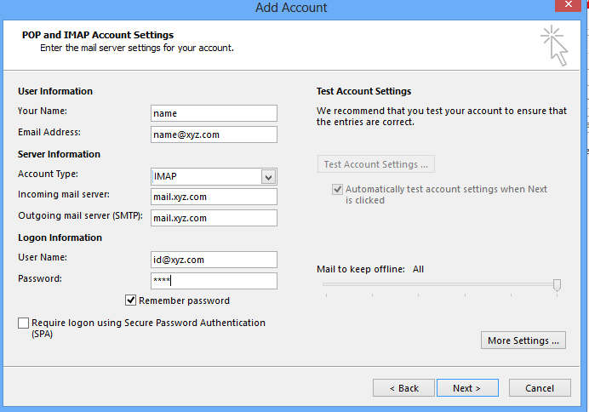Toggle automatically test account settings checkbox

coord(338,190)
